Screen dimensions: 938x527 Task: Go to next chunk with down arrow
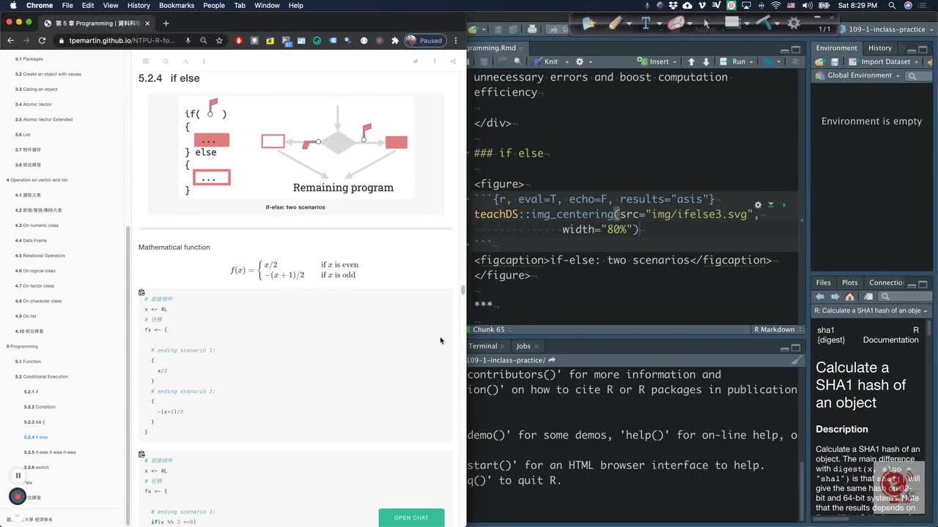pyautogui.click(x=707, y=61)
